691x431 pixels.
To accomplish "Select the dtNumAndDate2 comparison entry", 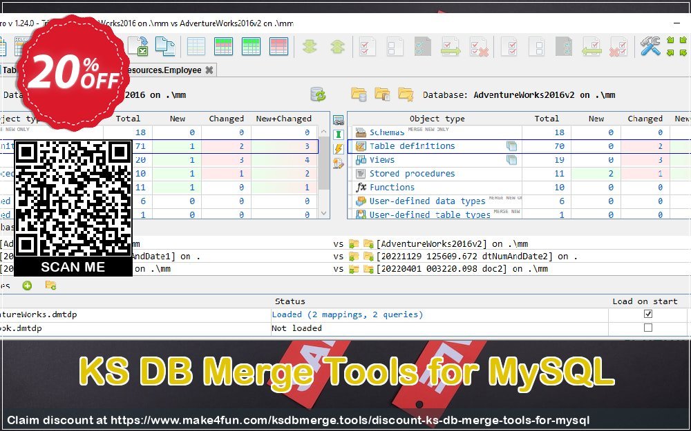I will click(x=476, y=257).
